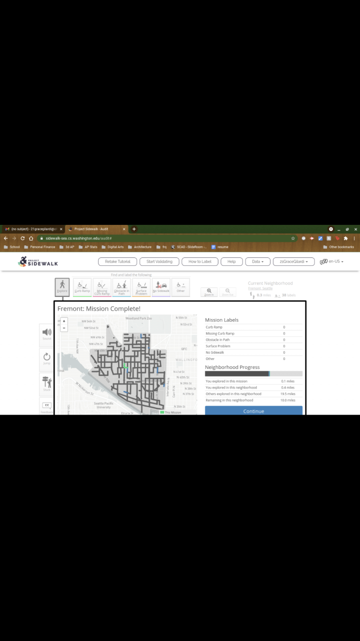The width and height of the screenshot is (360, 641).
Task: Open the browser extensions puzzle icon
Action: 345,238
